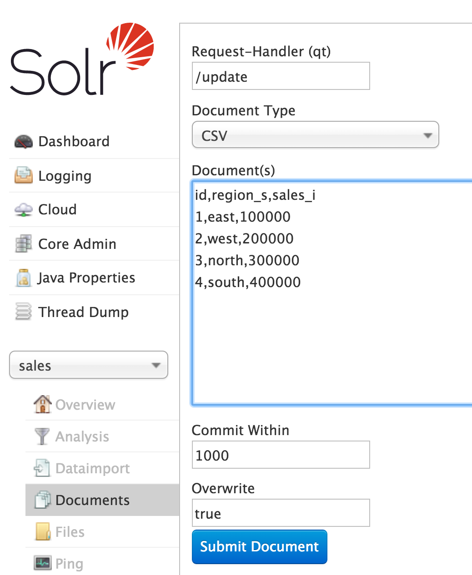Click the Dashboard speedometer icon
This screenshot has height=575, width=472.
pyautogui.click(x=23, y=141)
